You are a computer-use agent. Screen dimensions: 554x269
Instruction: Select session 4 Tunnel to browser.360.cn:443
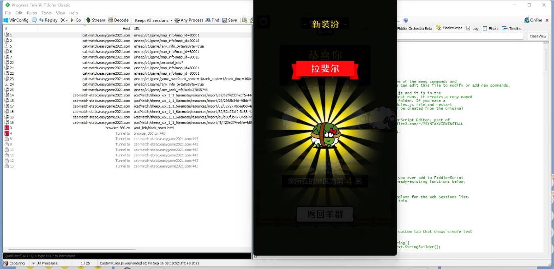pos(127,133)
